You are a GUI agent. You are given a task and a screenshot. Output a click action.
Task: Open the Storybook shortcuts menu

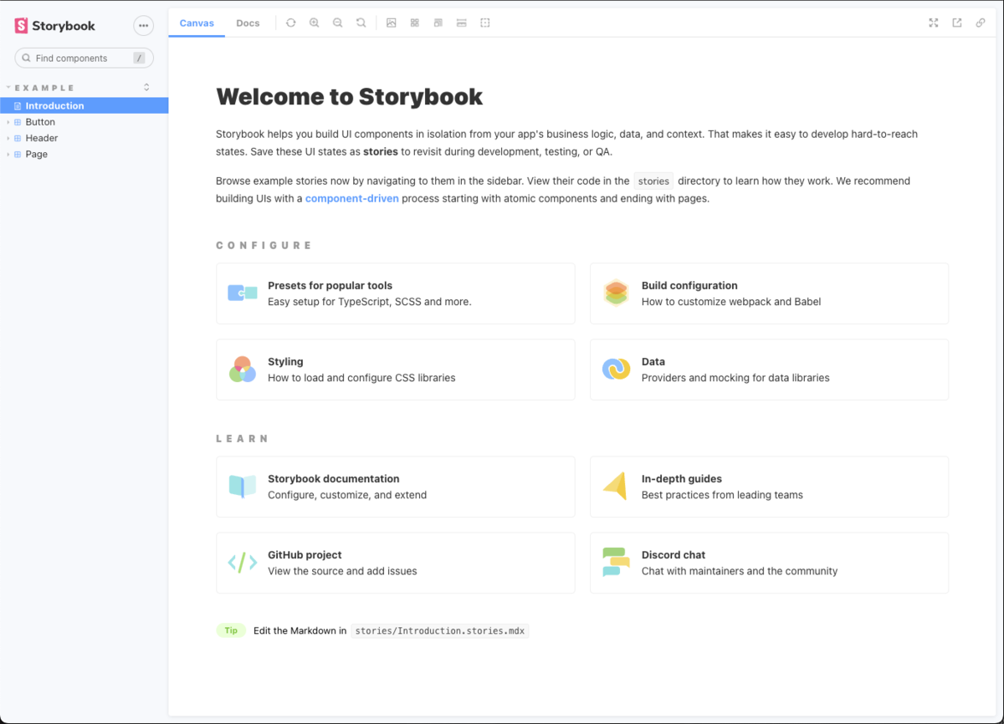pos(143,25)
